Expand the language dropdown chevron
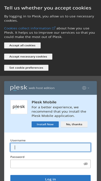This screenshot has width=101, height=181. 88,88
